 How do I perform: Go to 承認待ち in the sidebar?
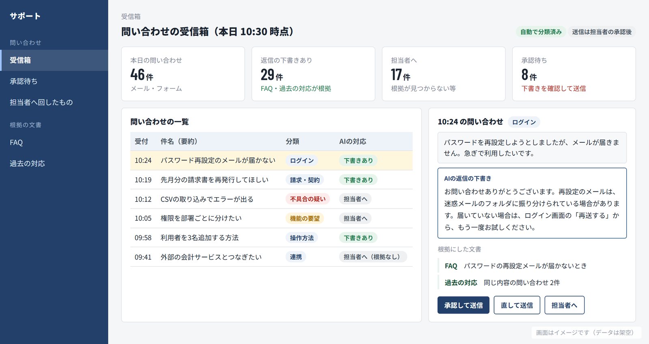(54, 82)
